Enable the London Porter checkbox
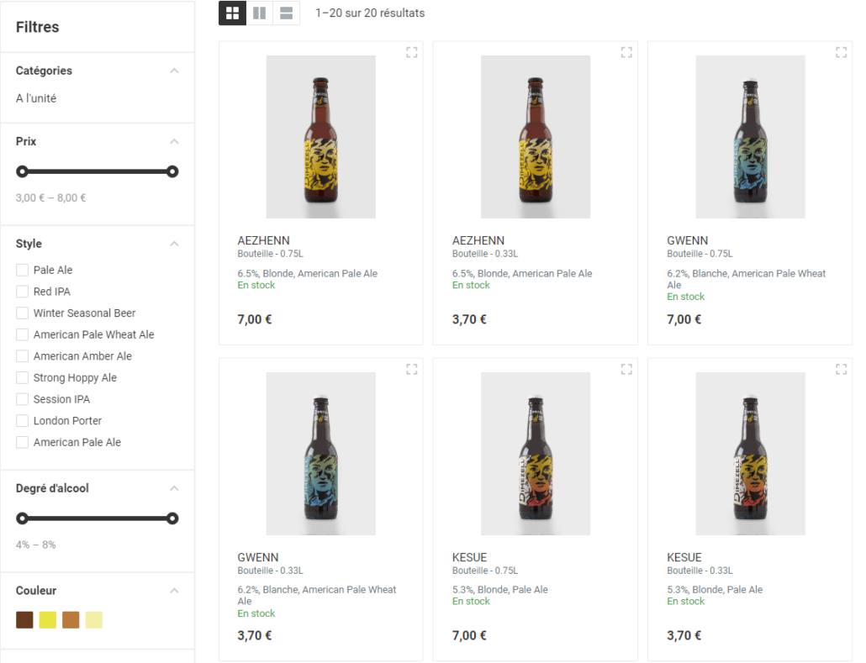The image size is (866, 663). (x=23, y=421)
